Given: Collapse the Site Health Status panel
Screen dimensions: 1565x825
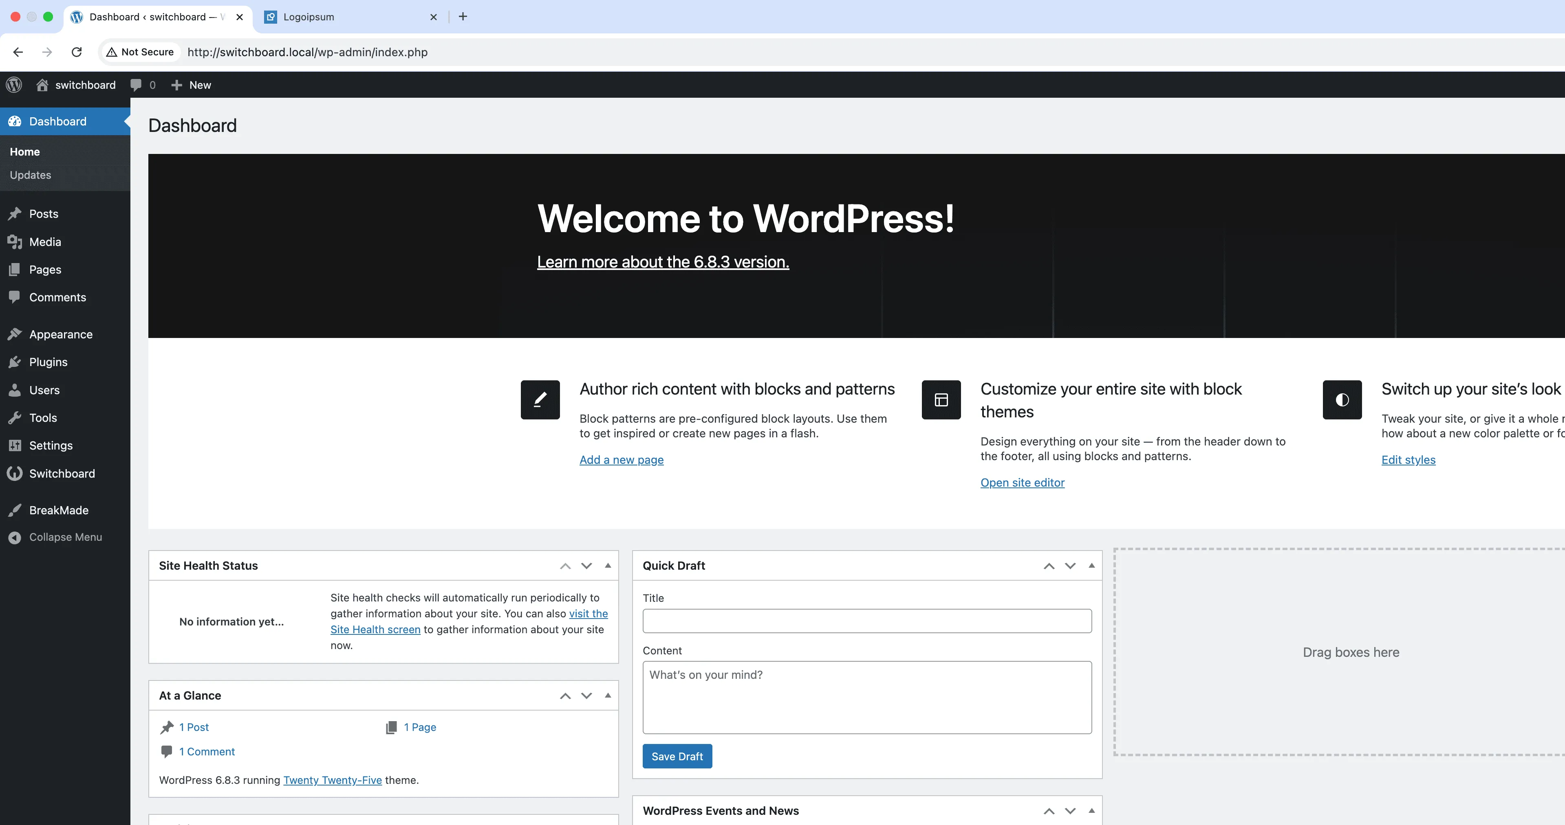Looking at the screenshot, I should [608, 565].
